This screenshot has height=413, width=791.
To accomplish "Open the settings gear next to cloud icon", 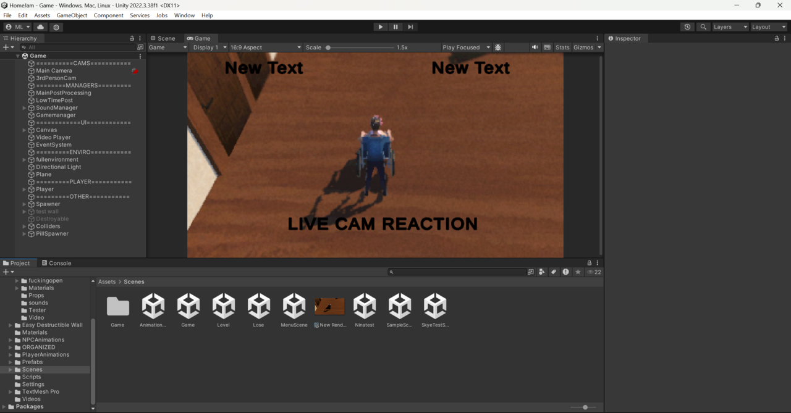I will click(56, 27).
